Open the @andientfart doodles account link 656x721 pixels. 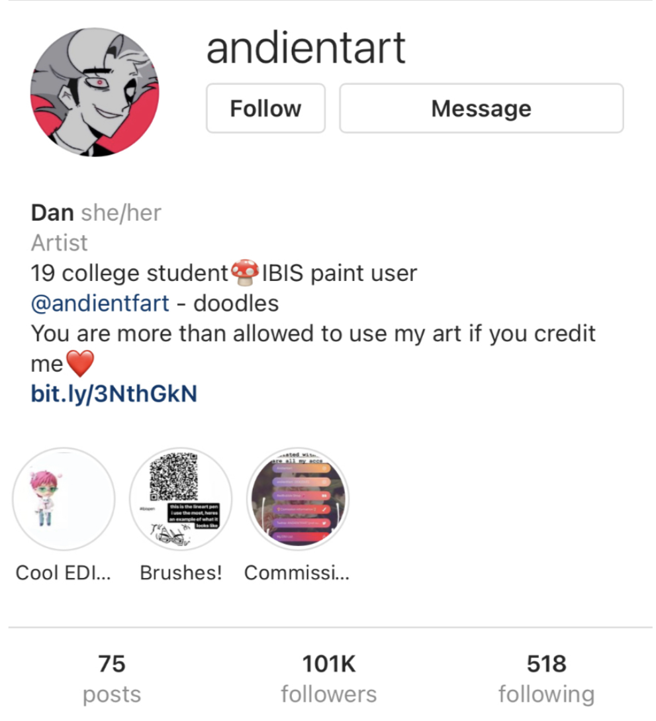pos(100,304)
